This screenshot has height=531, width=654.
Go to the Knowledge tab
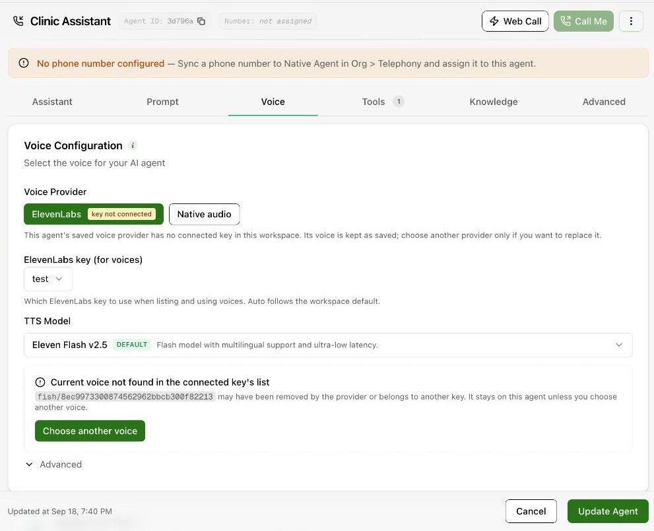(494, 102)
